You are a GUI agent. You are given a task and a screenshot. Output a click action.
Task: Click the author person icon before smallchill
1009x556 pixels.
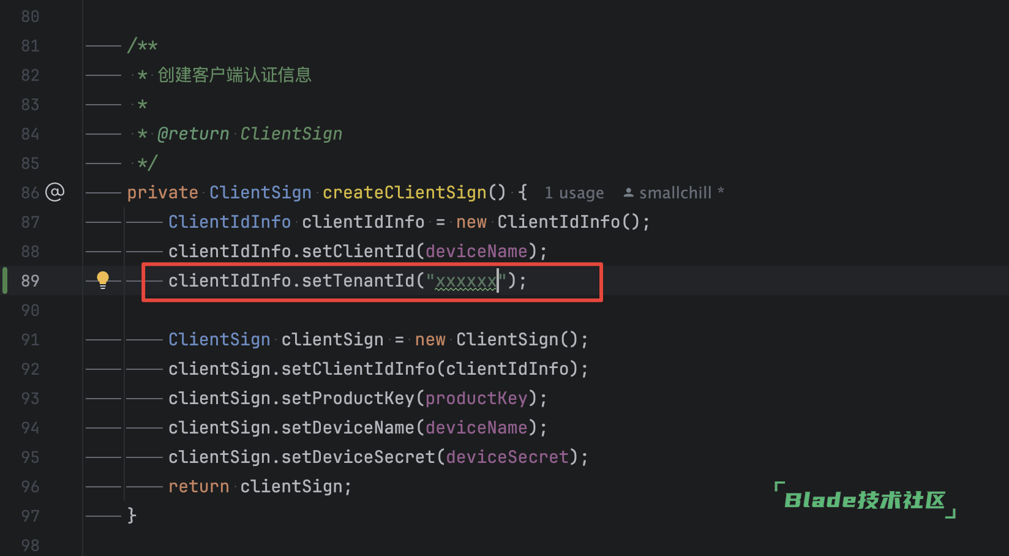(628, 192)
